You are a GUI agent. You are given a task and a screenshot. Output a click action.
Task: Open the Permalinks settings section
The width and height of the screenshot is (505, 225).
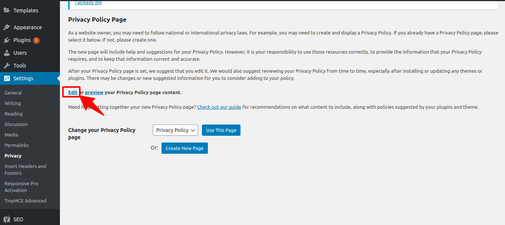click(x=16, y=145)
